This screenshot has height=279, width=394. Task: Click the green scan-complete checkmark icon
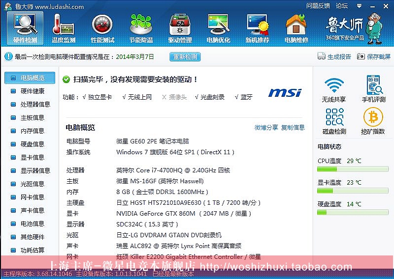pyautogui.click(x=66, y=80)
